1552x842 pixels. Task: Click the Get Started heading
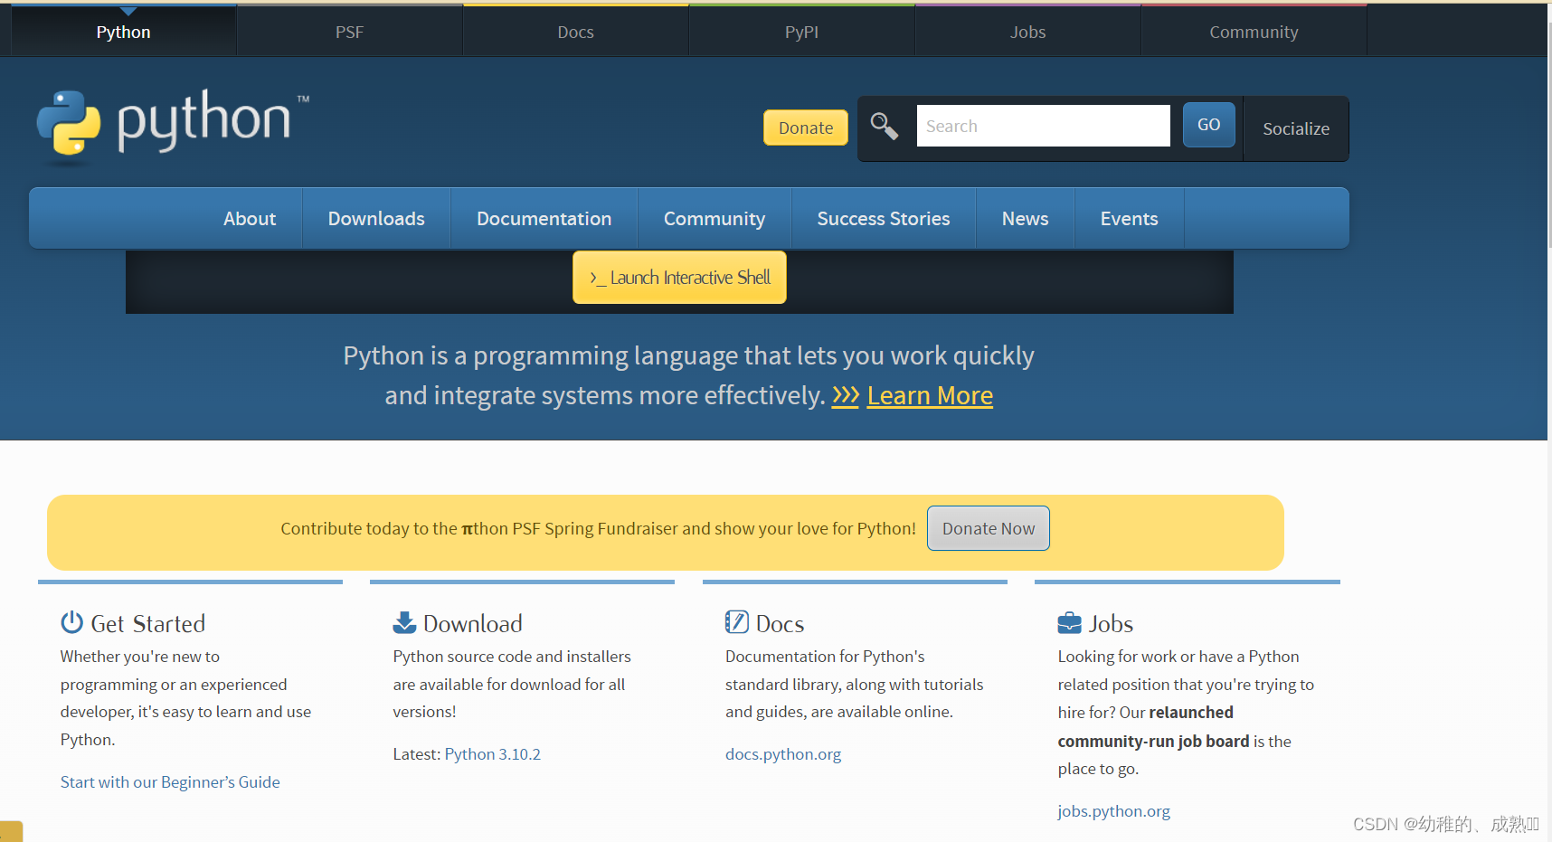coord(148,623)
